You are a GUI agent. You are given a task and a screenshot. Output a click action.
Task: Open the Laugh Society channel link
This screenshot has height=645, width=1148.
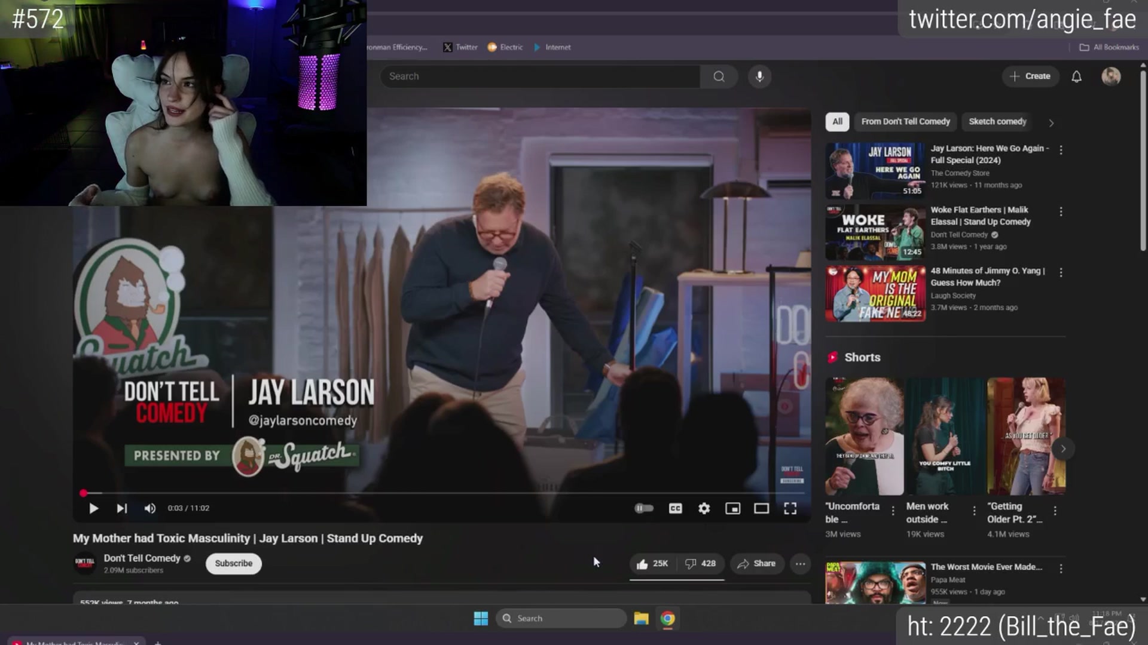953,296
